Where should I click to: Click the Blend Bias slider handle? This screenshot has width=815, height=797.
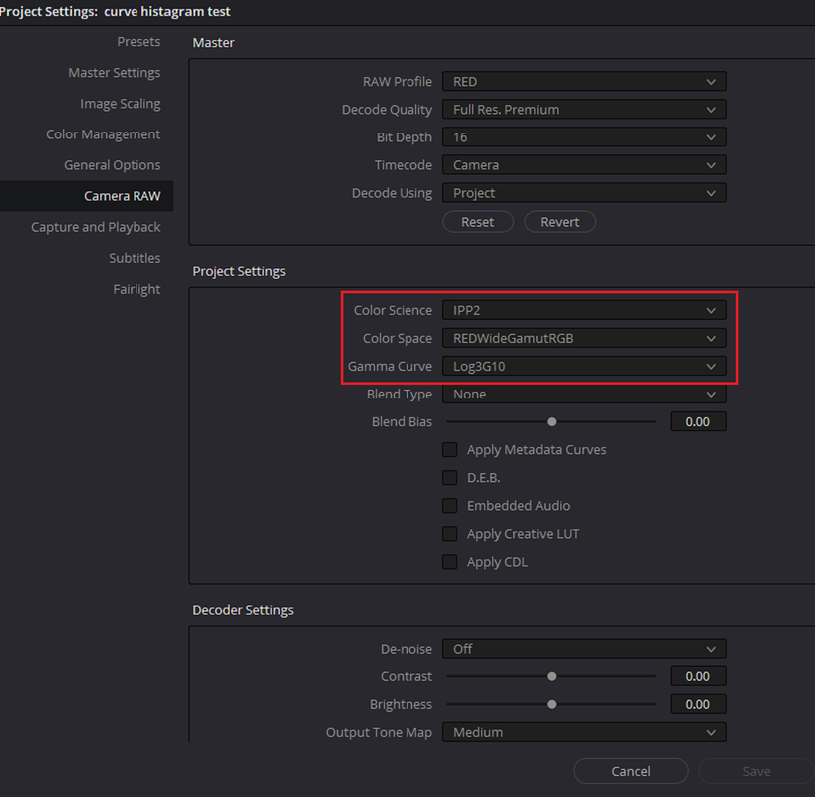point(552,422)
